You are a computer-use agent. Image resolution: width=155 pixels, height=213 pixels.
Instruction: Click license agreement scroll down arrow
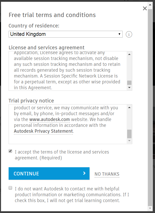click(129, 87)
